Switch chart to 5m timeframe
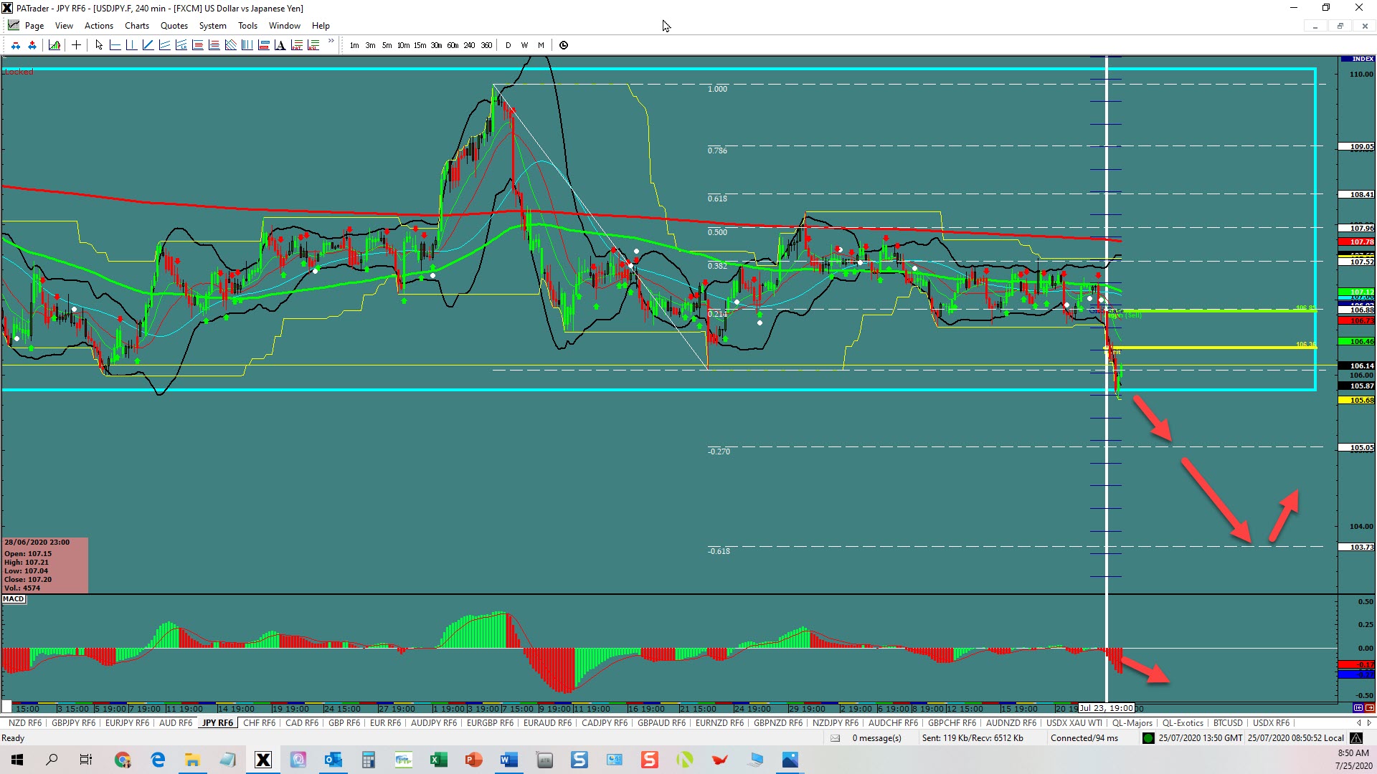This screenshot has height=774, width=1377. coord(387,45)
